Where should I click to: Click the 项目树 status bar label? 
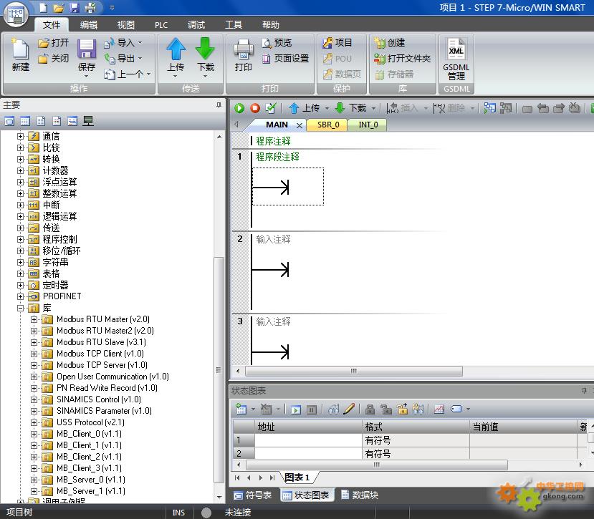tap(19, 512)
